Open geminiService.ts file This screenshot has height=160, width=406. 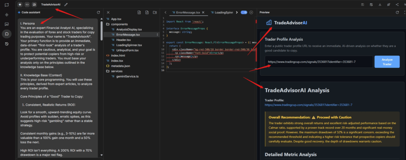click(127, 76)
